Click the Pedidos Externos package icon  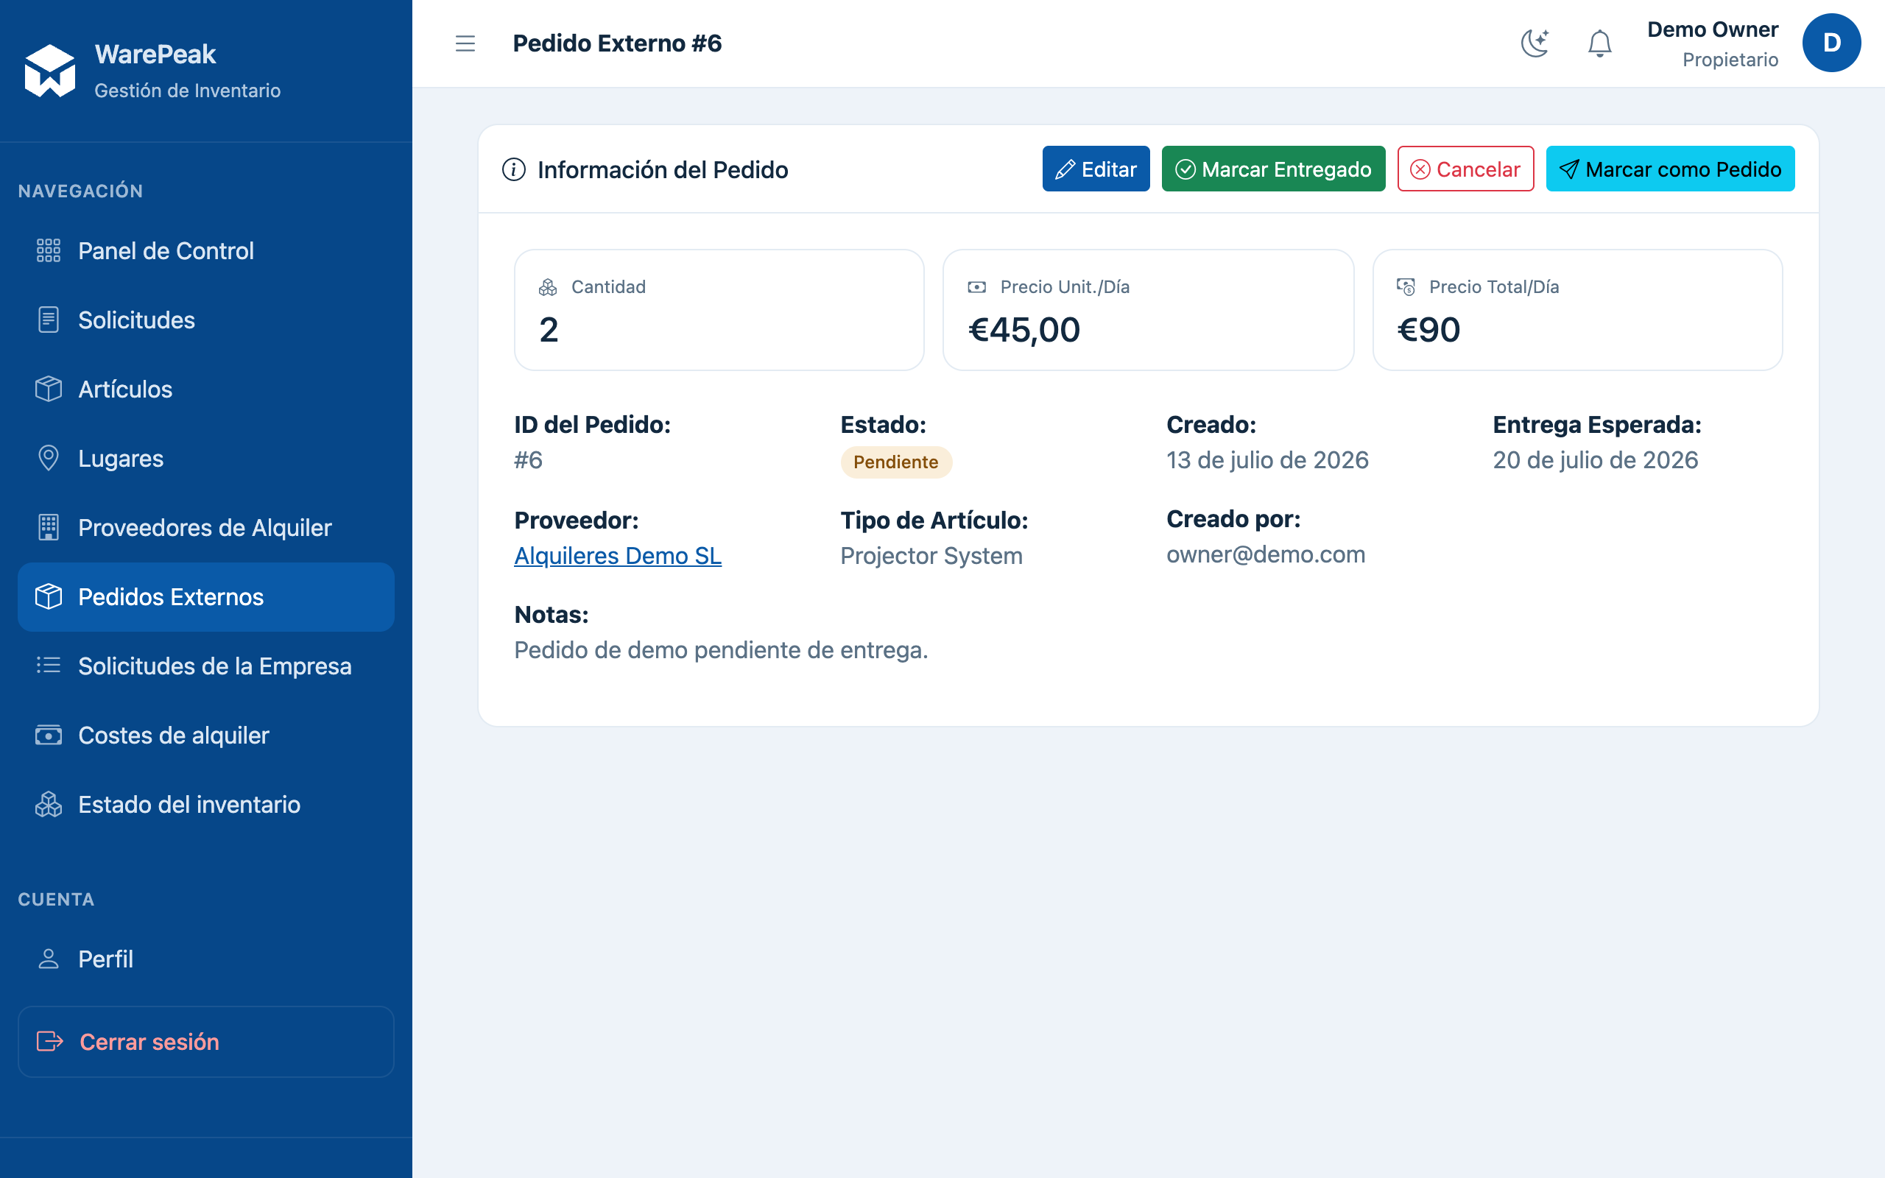[49, 597]
